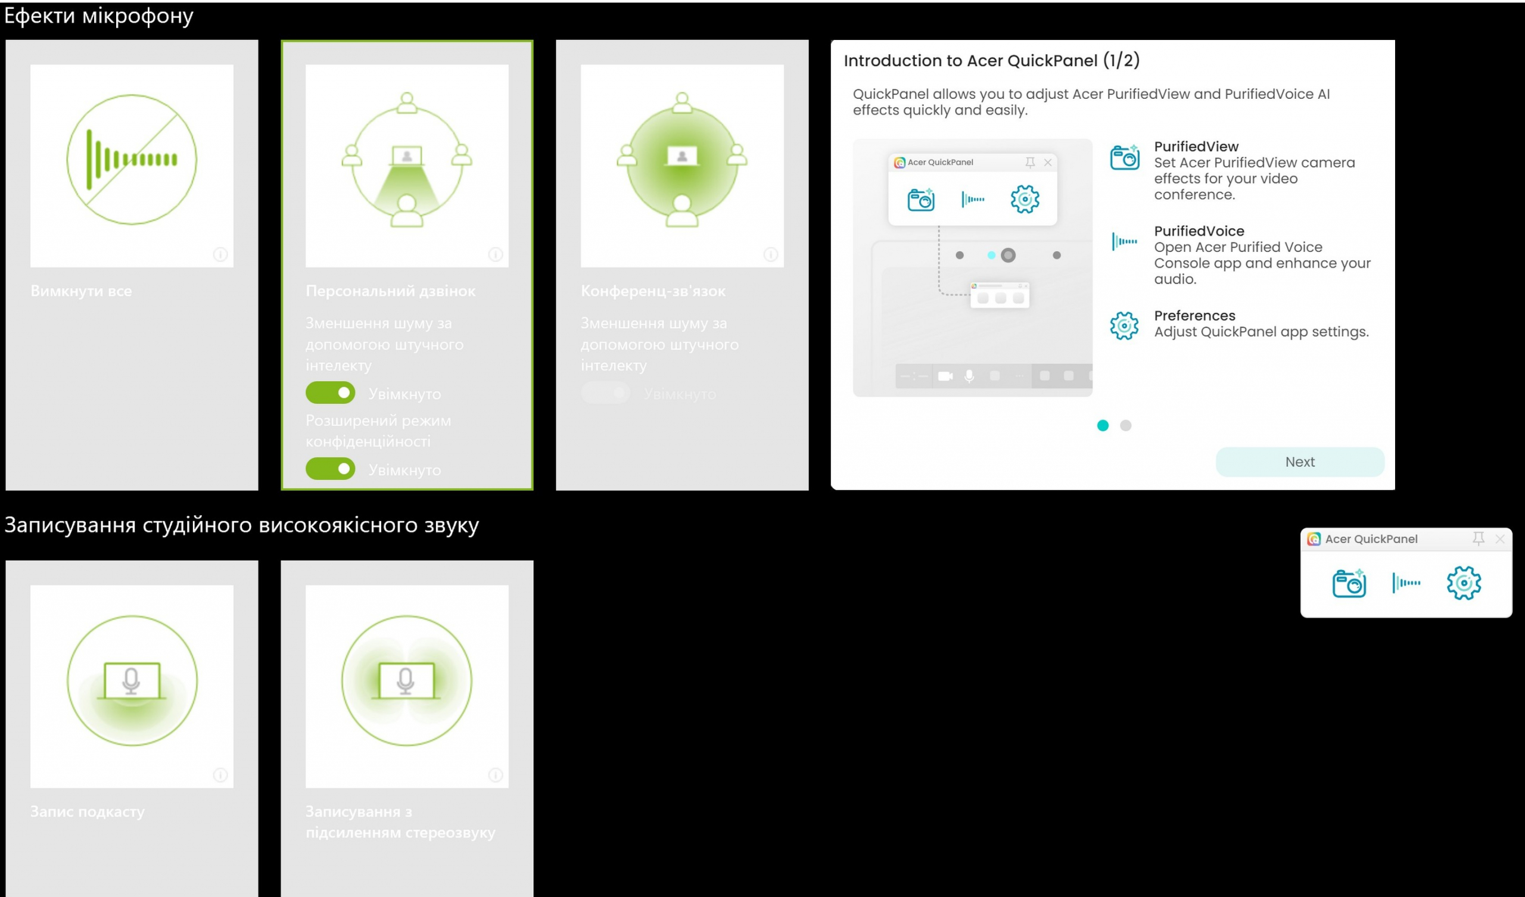This screenshot has width=1525, height=897.
Task: Go to second introduction page dot
Action: pos(1125,425)
